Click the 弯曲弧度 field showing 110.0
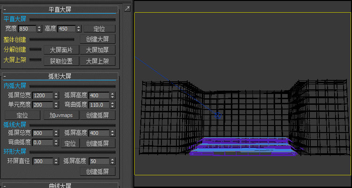The height and width of the screenshot is (188, 352). click(99, 105)
